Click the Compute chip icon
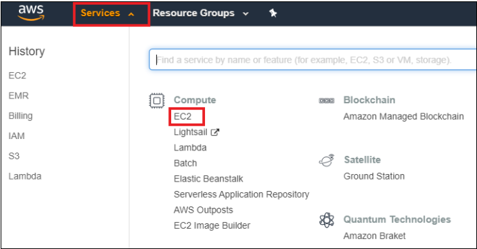 pyautogui.click(x=157, y=101)
